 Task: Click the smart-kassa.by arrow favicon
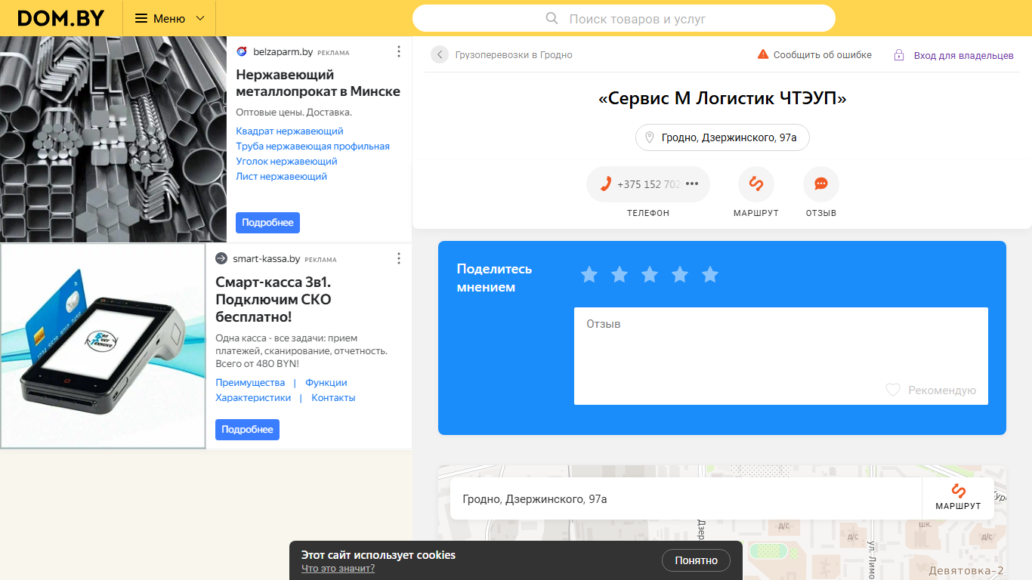(x=221, y=258)
